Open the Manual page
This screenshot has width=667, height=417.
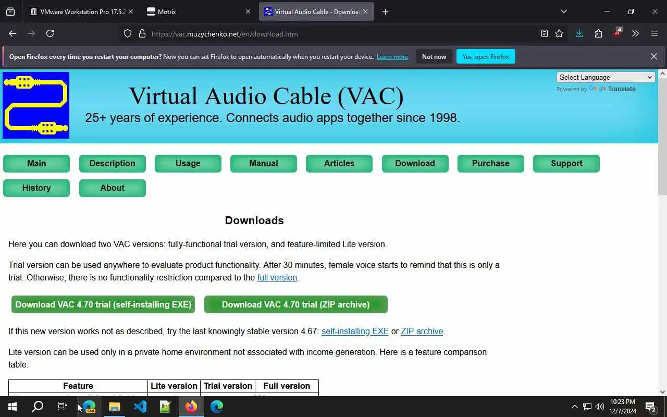coord(264,163)
